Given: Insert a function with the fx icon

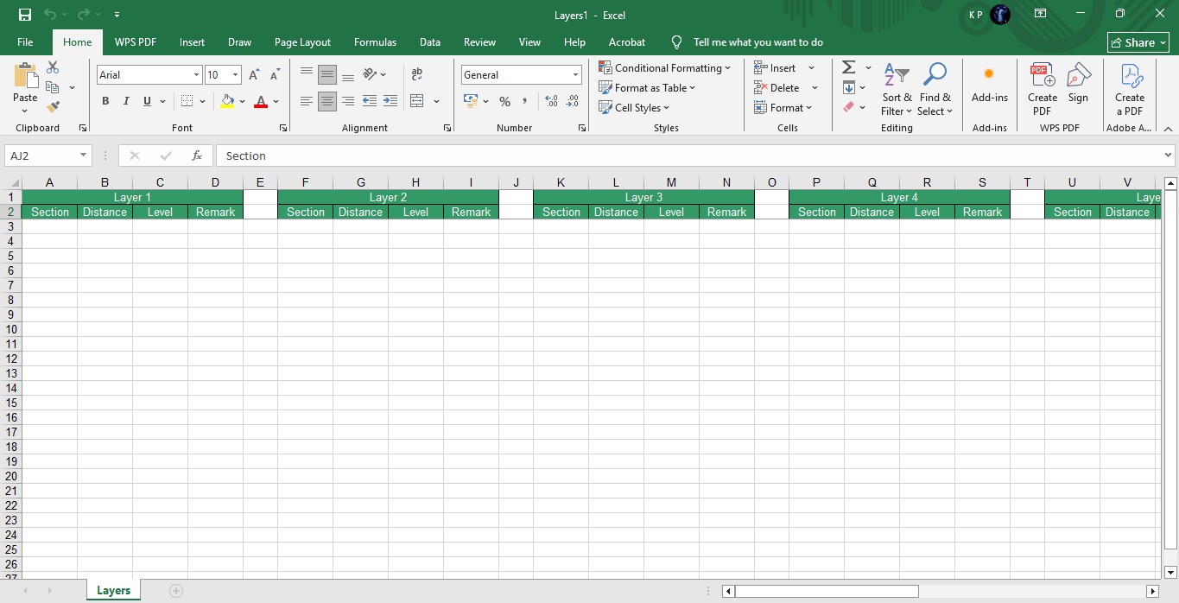Looking at the screenshot, I should pyautogui.click(x=197, y=156).
